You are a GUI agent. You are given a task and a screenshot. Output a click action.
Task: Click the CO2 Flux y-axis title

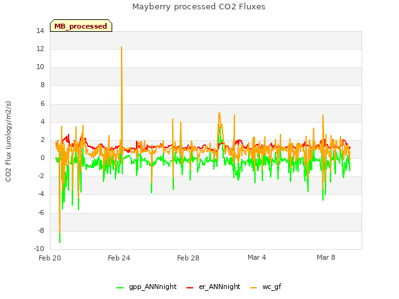point(8,141)
